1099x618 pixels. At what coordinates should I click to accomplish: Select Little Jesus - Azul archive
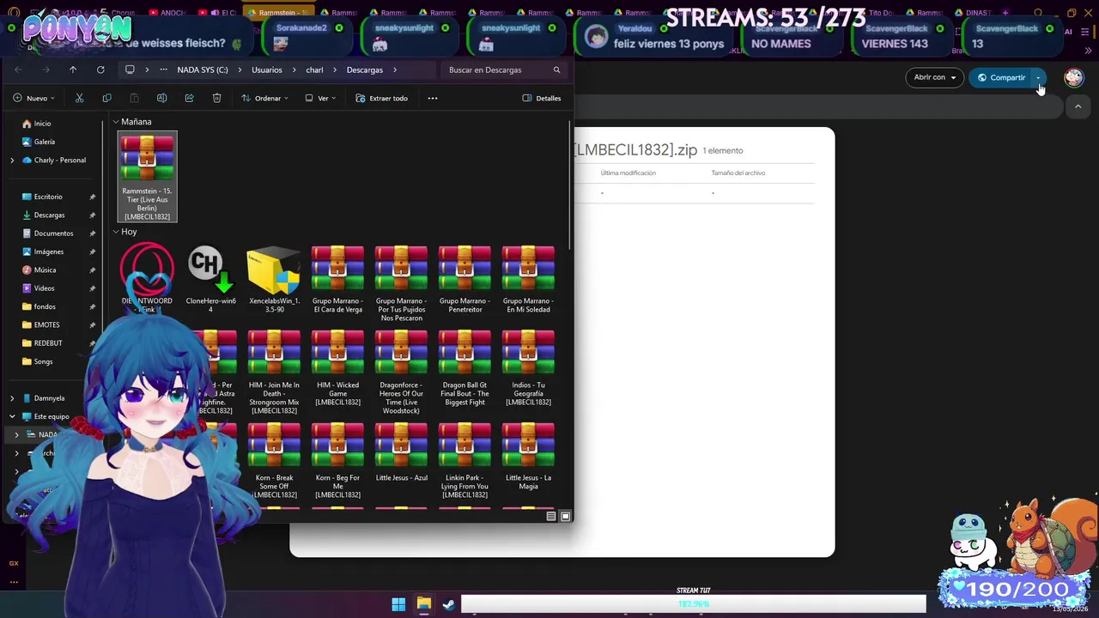tap(401, 451)
